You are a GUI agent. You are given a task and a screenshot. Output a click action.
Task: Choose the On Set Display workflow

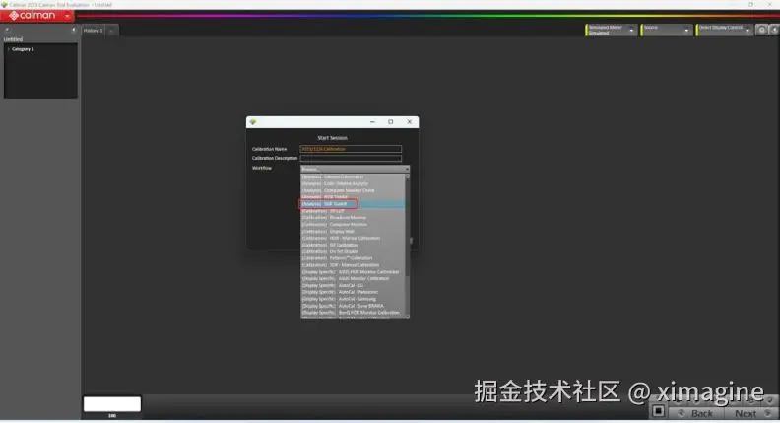click(x=354, y=252)
